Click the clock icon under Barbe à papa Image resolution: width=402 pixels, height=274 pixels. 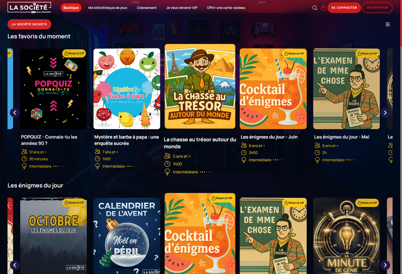pyautogui.click(x=98, y=159)
